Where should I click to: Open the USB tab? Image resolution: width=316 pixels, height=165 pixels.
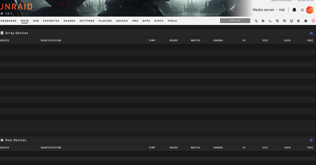(36, 21)
